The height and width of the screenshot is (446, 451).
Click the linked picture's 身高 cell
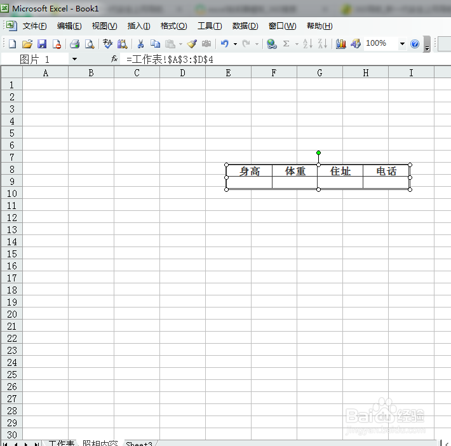tap(250, 171)
